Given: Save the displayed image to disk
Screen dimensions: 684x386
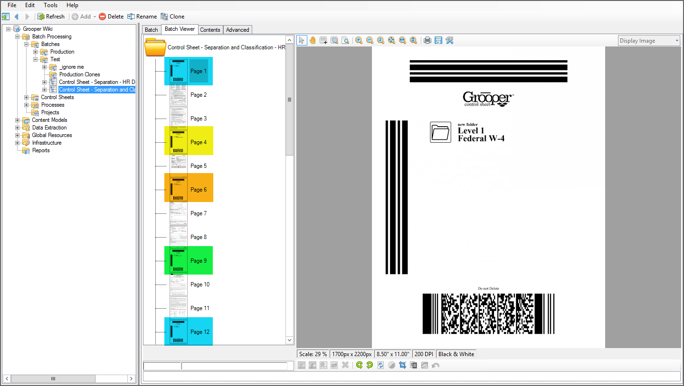Looking at the screenshot, I should click(438, 40).
